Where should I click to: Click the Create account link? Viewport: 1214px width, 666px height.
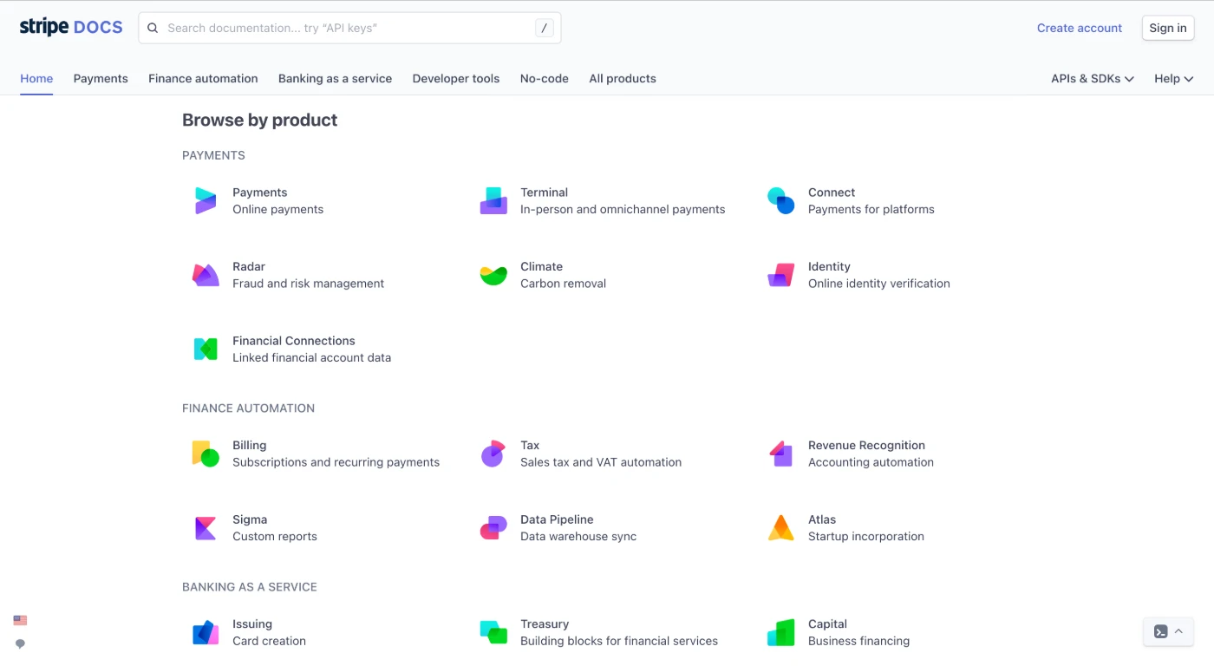[1080, 28]
